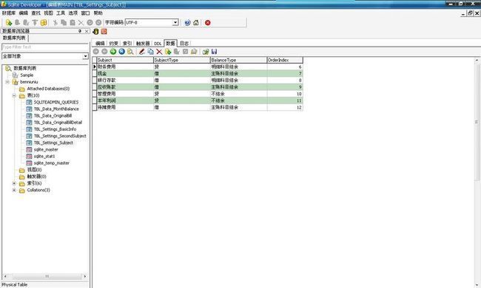
Task: Go to first record using gray arrow icon
Action: 96,52
